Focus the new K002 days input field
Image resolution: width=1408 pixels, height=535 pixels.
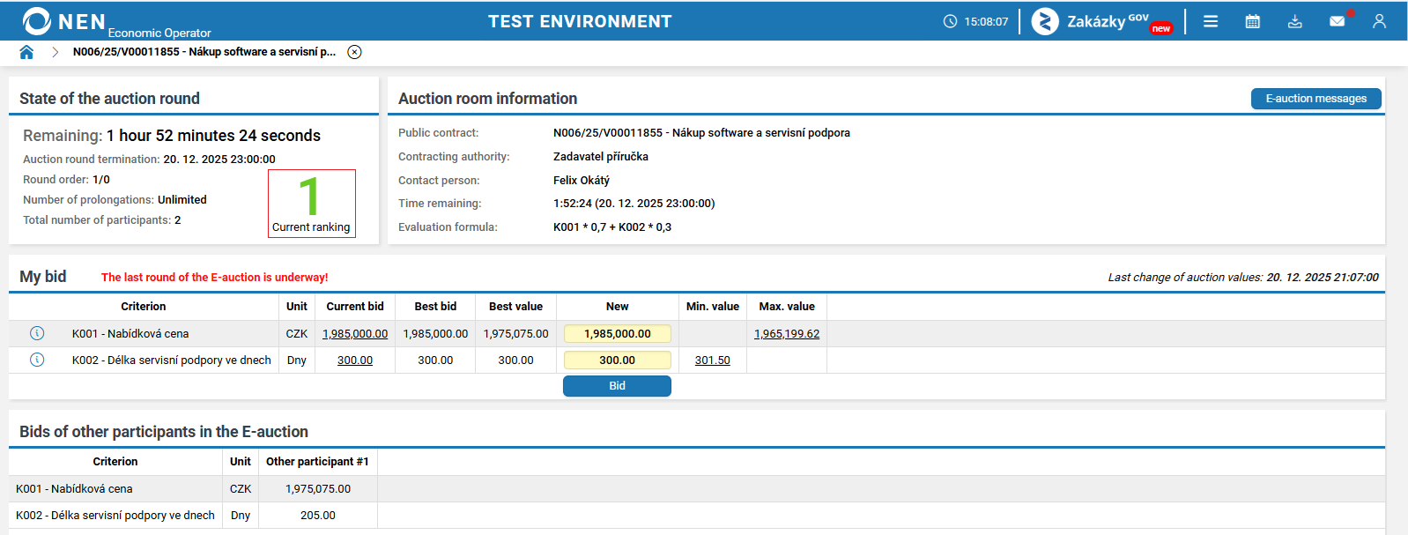point(618,360)
